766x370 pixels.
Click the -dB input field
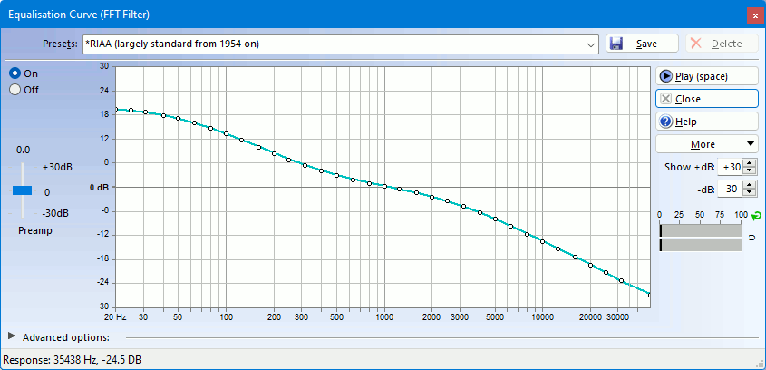click(x=731, y=189)
